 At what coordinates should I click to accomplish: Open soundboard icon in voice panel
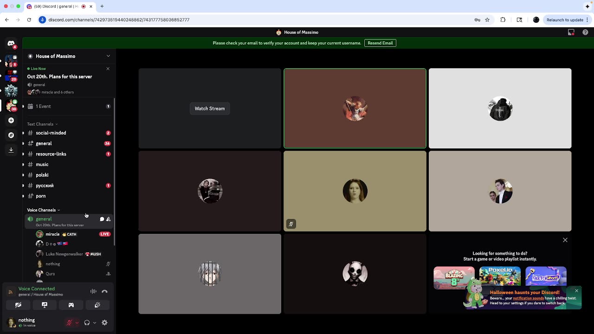tap(97, 305)
